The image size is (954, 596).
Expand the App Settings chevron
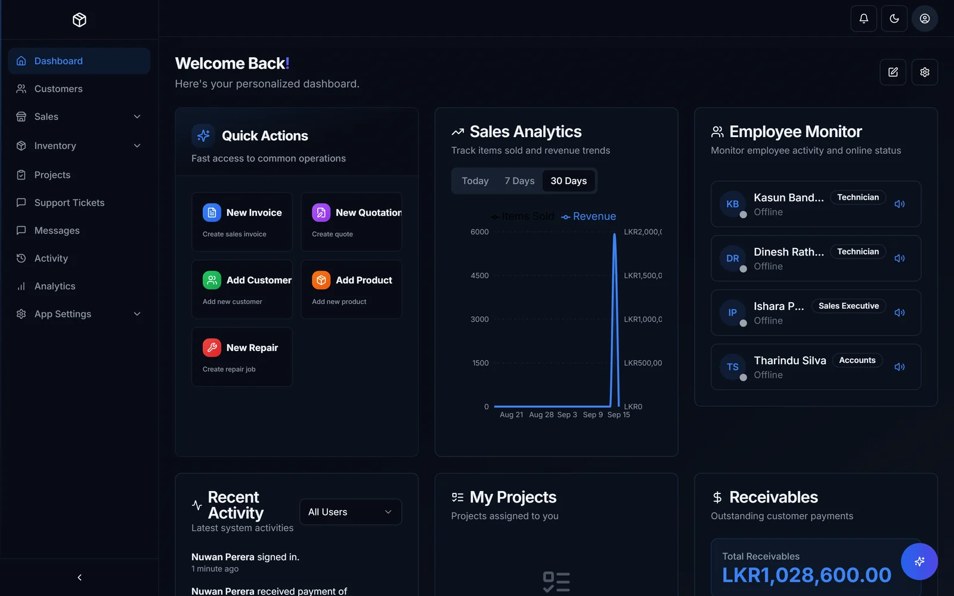pyautogui.click(x=137, y=314)
